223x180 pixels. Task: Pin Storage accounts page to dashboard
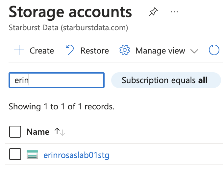point(153,12)
